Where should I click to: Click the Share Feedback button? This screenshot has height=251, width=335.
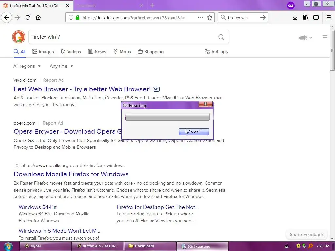[x=307, y=234]
